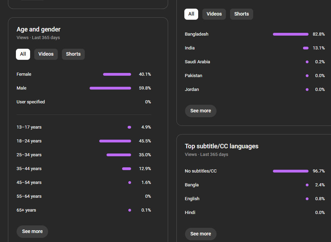Image resolution: width=331 pixels, height=242 pixels.
Task: Click See more in Age and gender card
Action: coord(32,231)
